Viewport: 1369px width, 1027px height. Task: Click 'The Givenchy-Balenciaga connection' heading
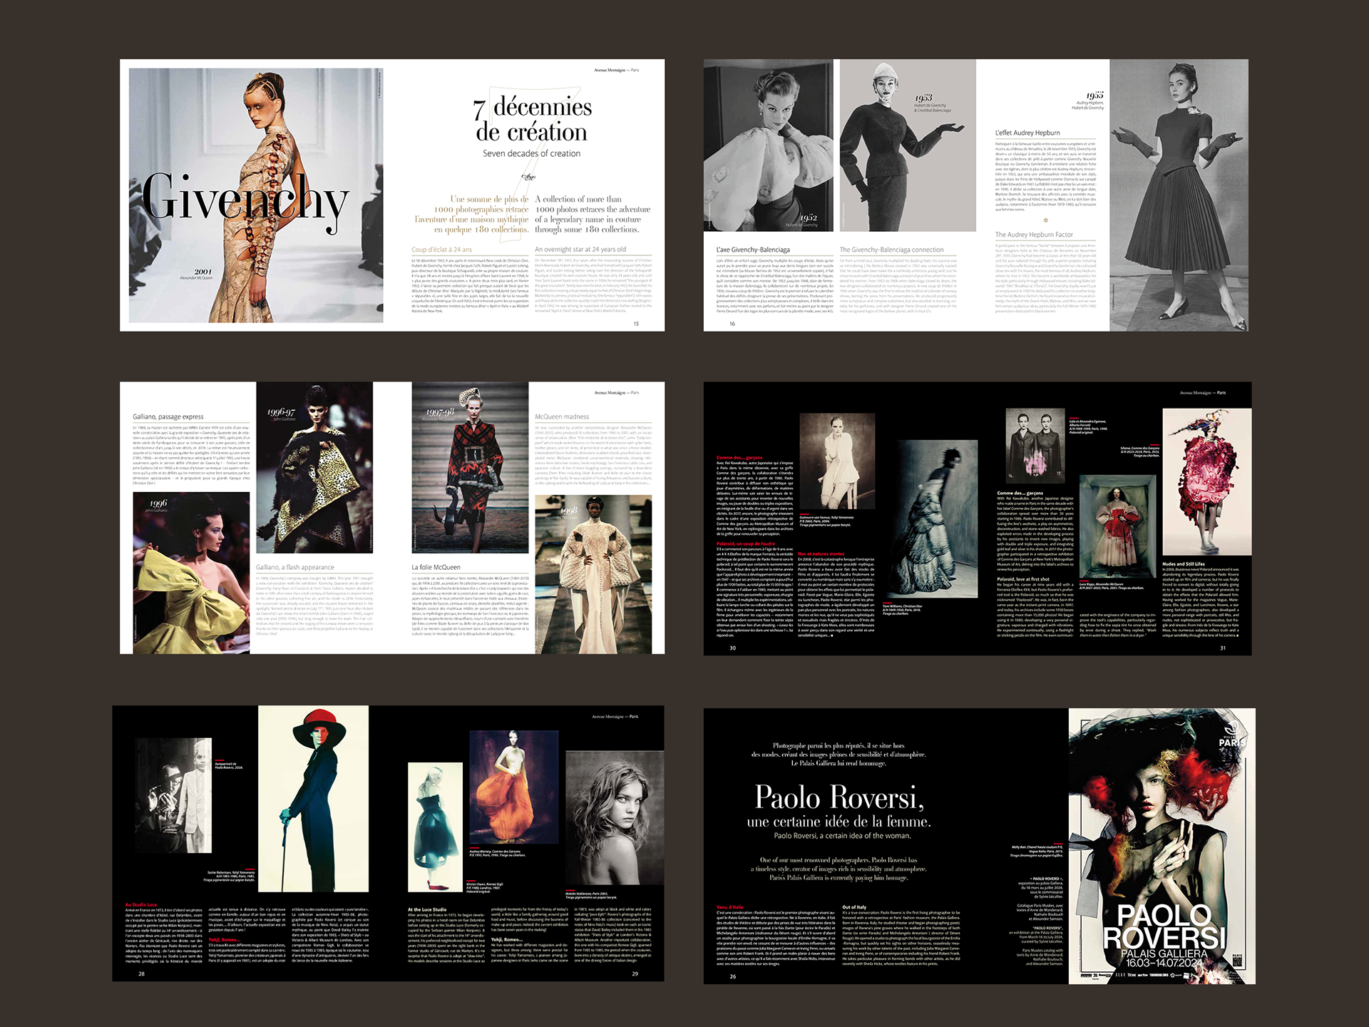tap(891, 250)
